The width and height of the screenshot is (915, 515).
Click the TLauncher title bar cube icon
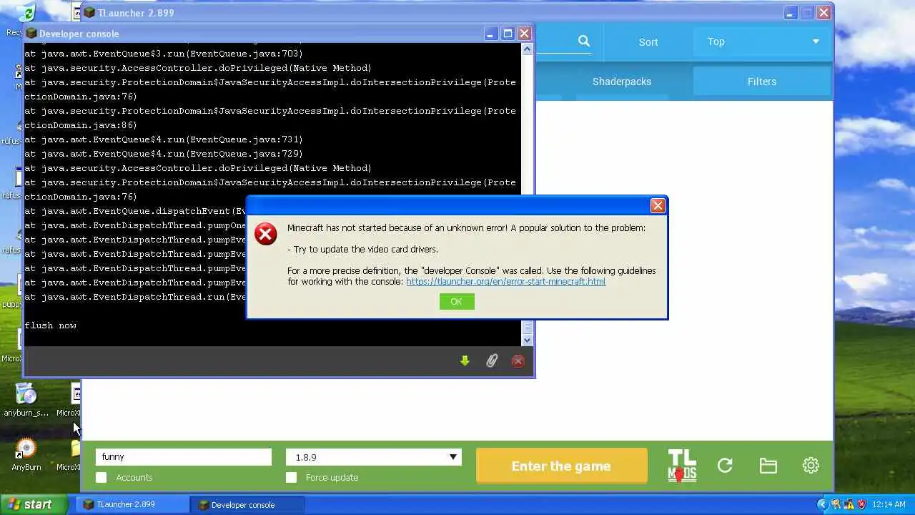(x=88, y=13)
